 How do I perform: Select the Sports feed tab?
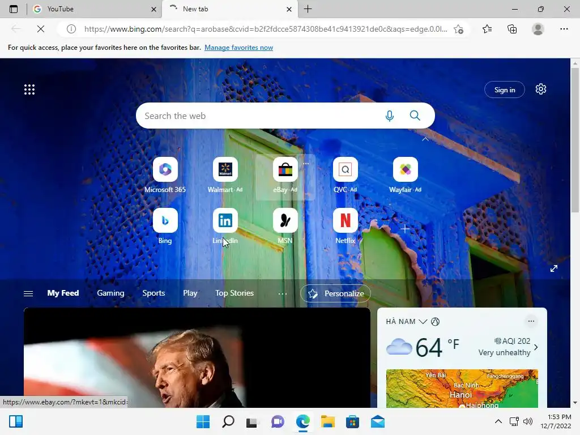[x=153, y=293]
